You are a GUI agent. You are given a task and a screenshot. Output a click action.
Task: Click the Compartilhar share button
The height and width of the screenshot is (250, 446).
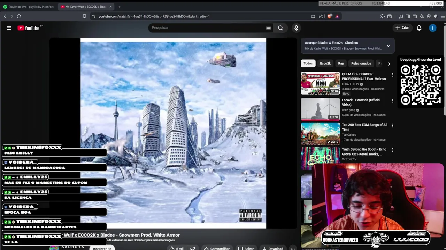216,248
